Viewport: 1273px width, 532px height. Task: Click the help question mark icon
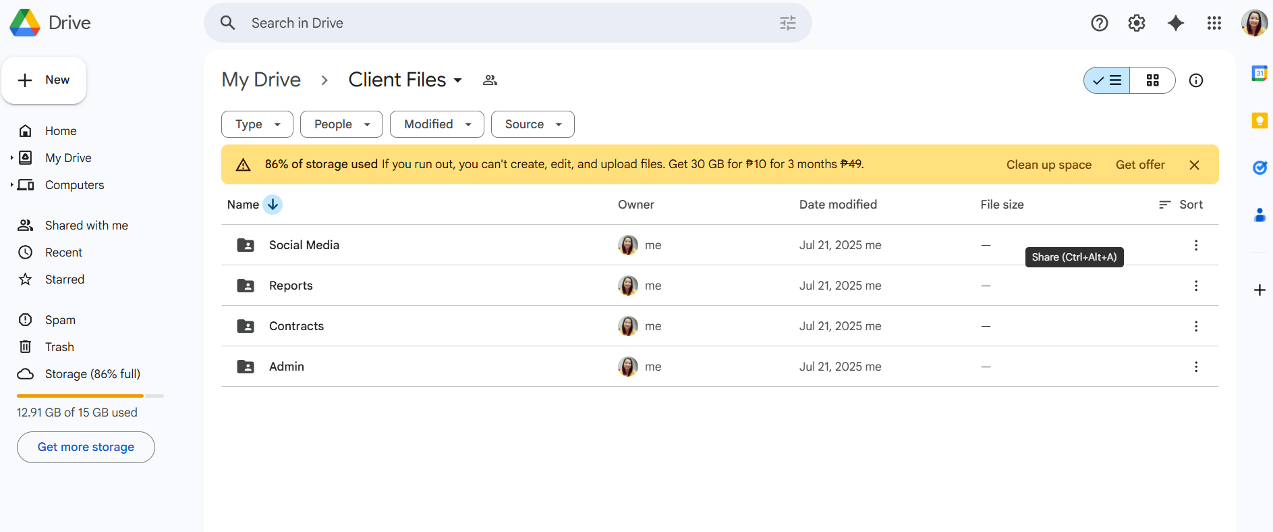[1100, 23]
